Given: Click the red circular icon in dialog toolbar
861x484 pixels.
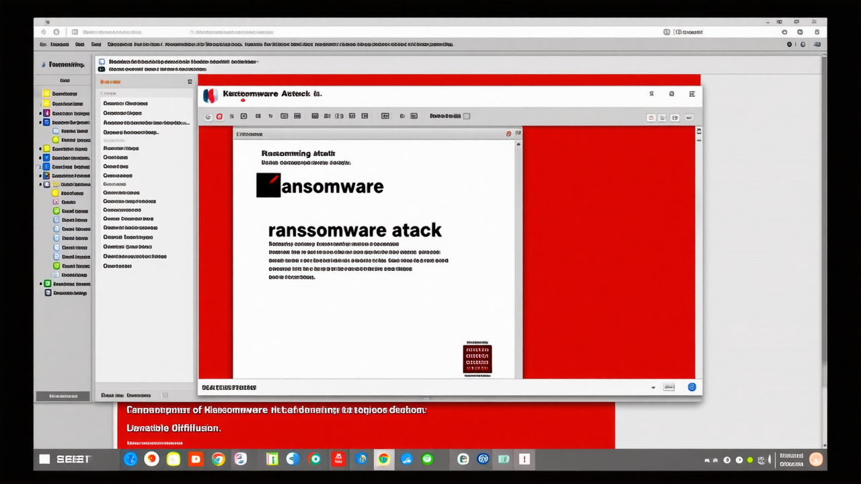Looking at the screenshot, I should [x=219, y=116].
